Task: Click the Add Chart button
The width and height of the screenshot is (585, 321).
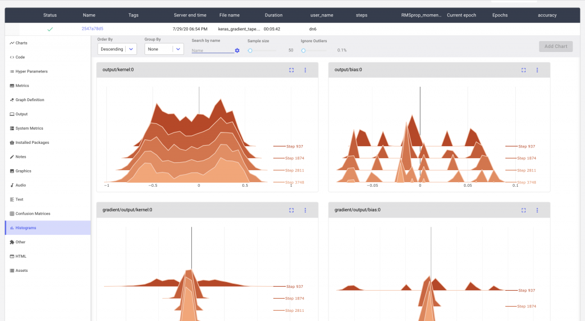Action: pyautogui.click(x=555, y=46)
